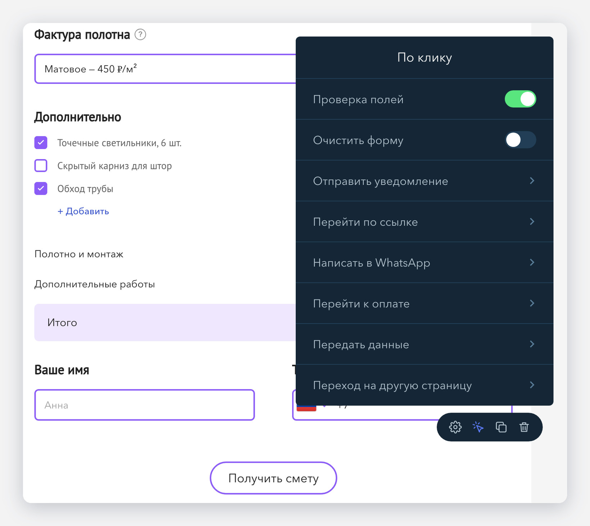
Task: Enable the Очистить форму switch
Action: click(520, 140)
